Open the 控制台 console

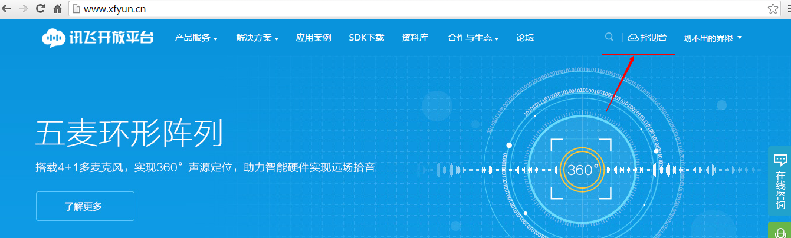[647, 38]
